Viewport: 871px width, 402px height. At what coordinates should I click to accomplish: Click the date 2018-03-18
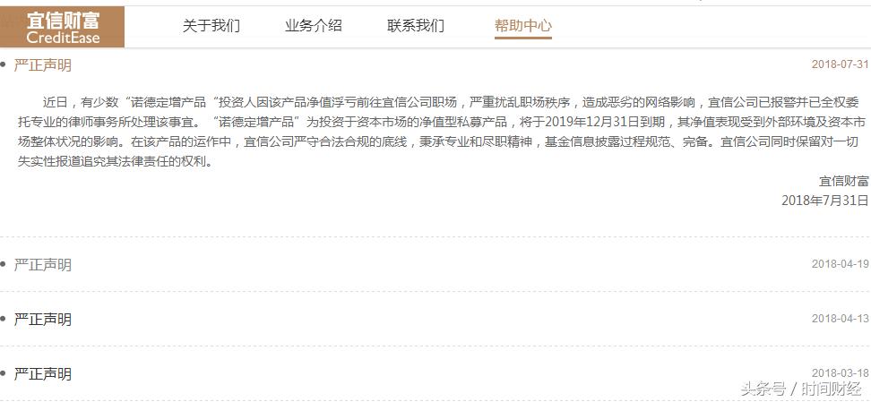[x=840, y=373]
